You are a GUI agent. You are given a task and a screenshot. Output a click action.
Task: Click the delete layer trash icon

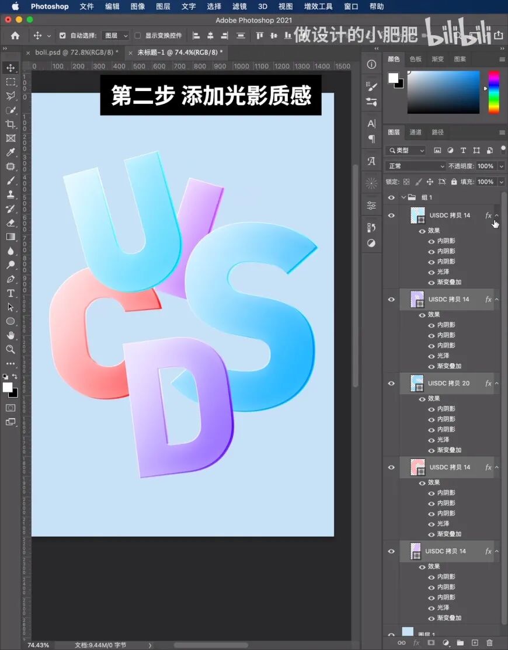point(490,642)
